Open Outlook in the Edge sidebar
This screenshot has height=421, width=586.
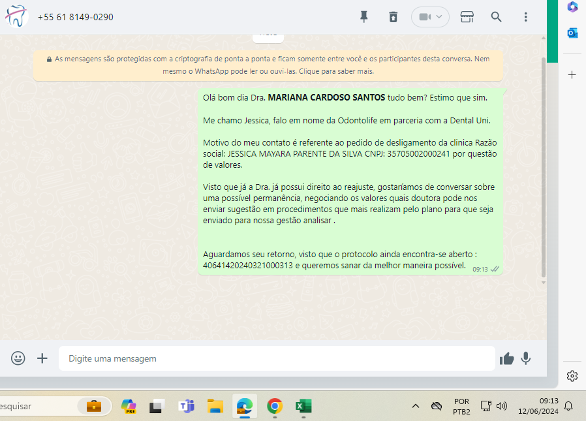click(572, 33)
